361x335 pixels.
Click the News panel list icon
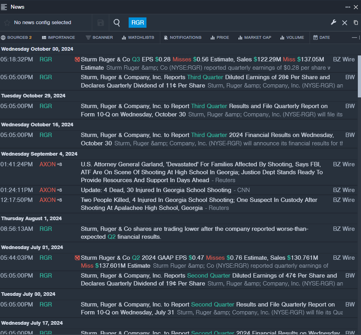click(x=4, y=7)
